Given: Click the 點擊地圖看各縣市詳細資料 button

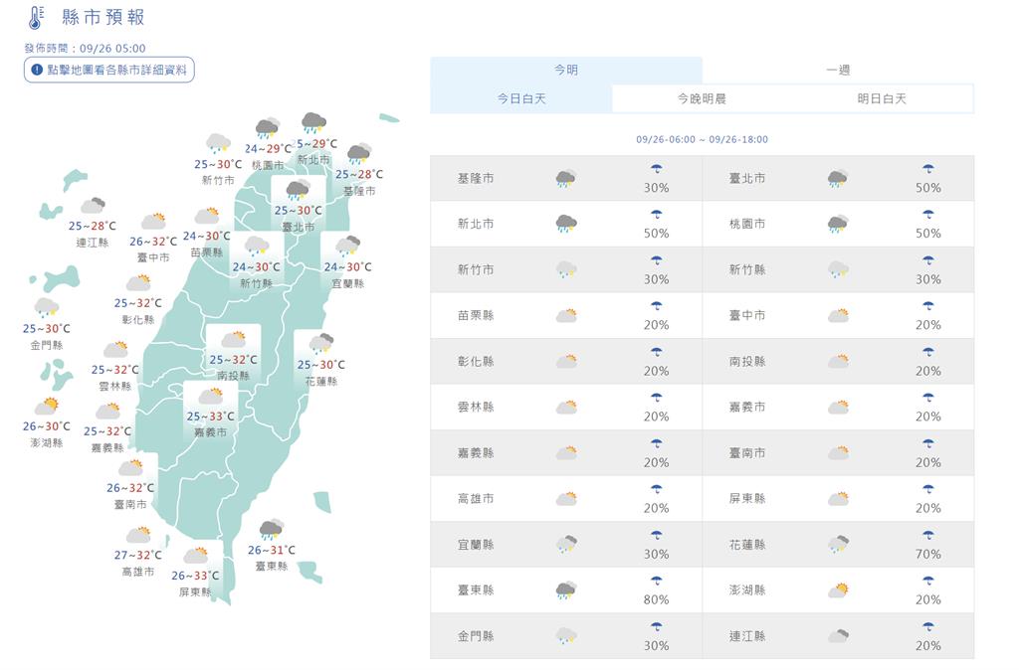Looking at the screenshot, I should (x=109, y=70).
